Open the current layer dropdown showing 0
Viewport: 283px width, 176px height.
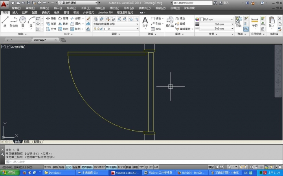(116, 29)
